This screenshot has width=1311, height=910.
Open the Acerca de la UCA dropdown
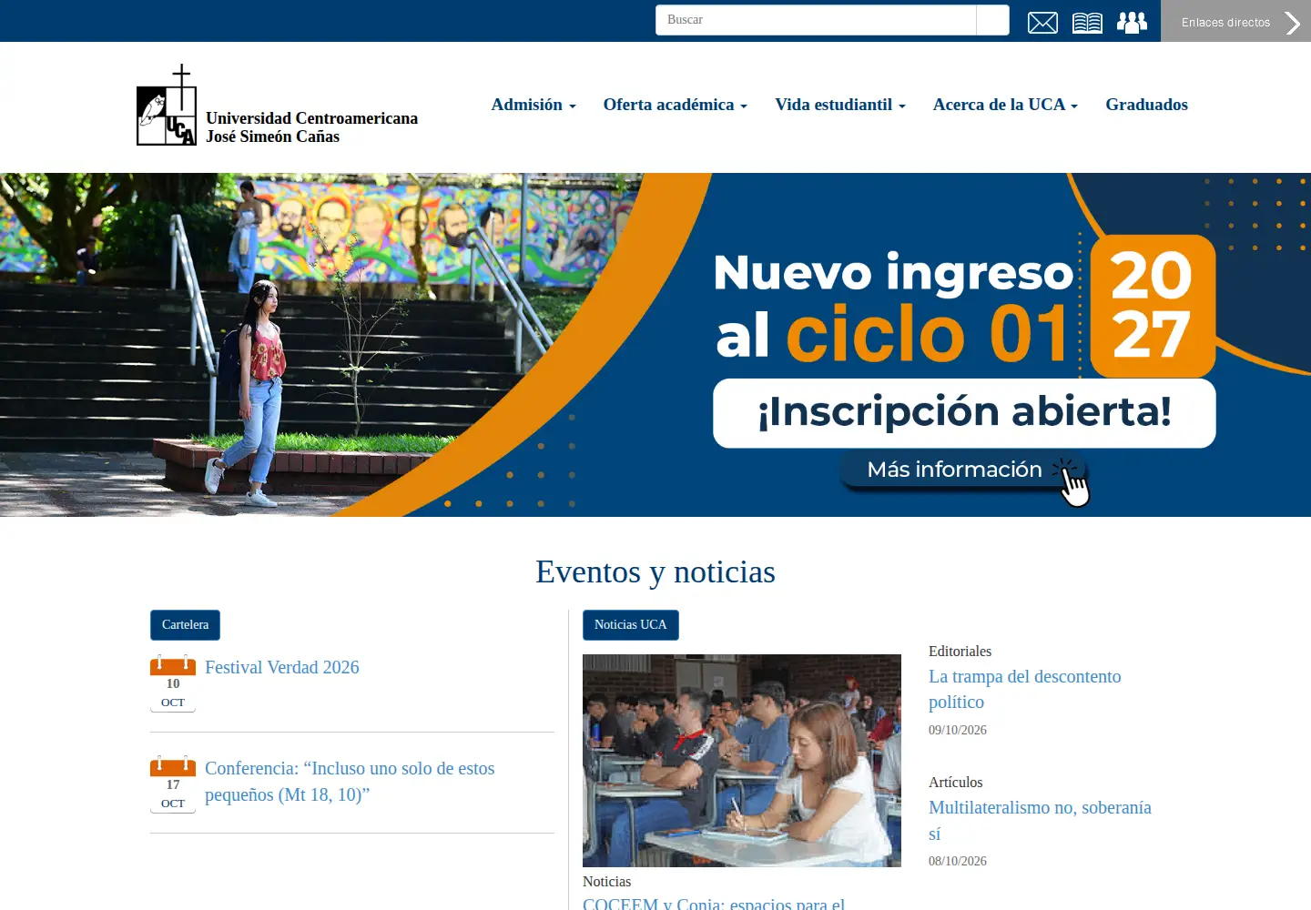1005,105
